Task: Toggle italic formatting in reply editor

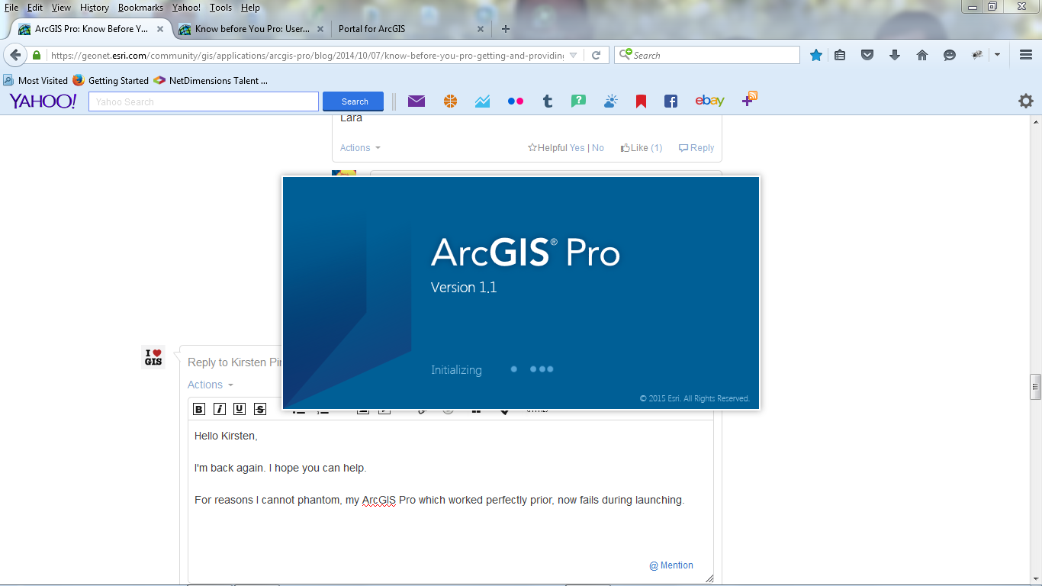Action: [x=220, y=409]
